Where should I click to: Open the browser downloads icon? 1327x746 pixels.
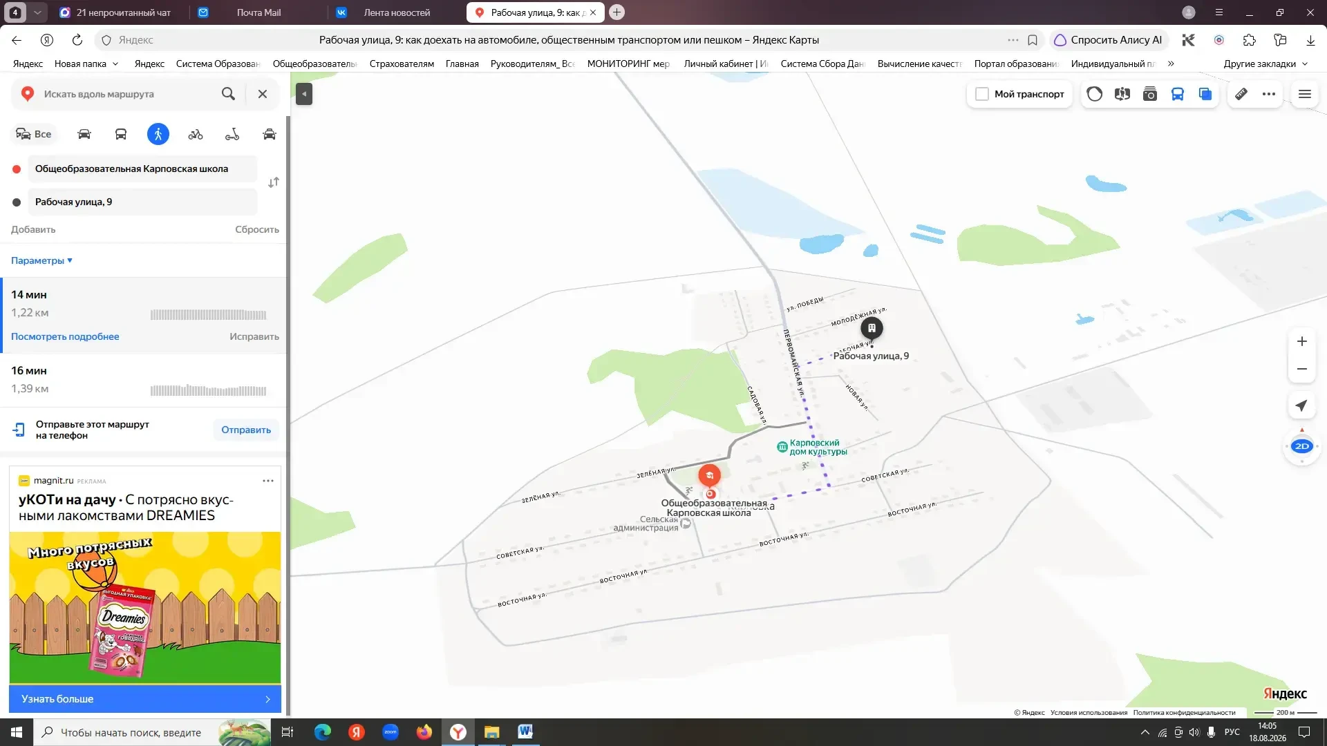(1310, 40)
